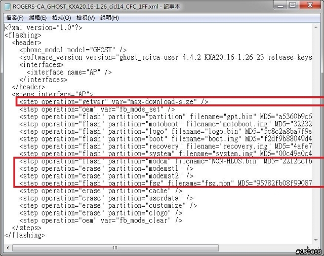Click the vertical scrollbar up arrow

pos(316,27)
